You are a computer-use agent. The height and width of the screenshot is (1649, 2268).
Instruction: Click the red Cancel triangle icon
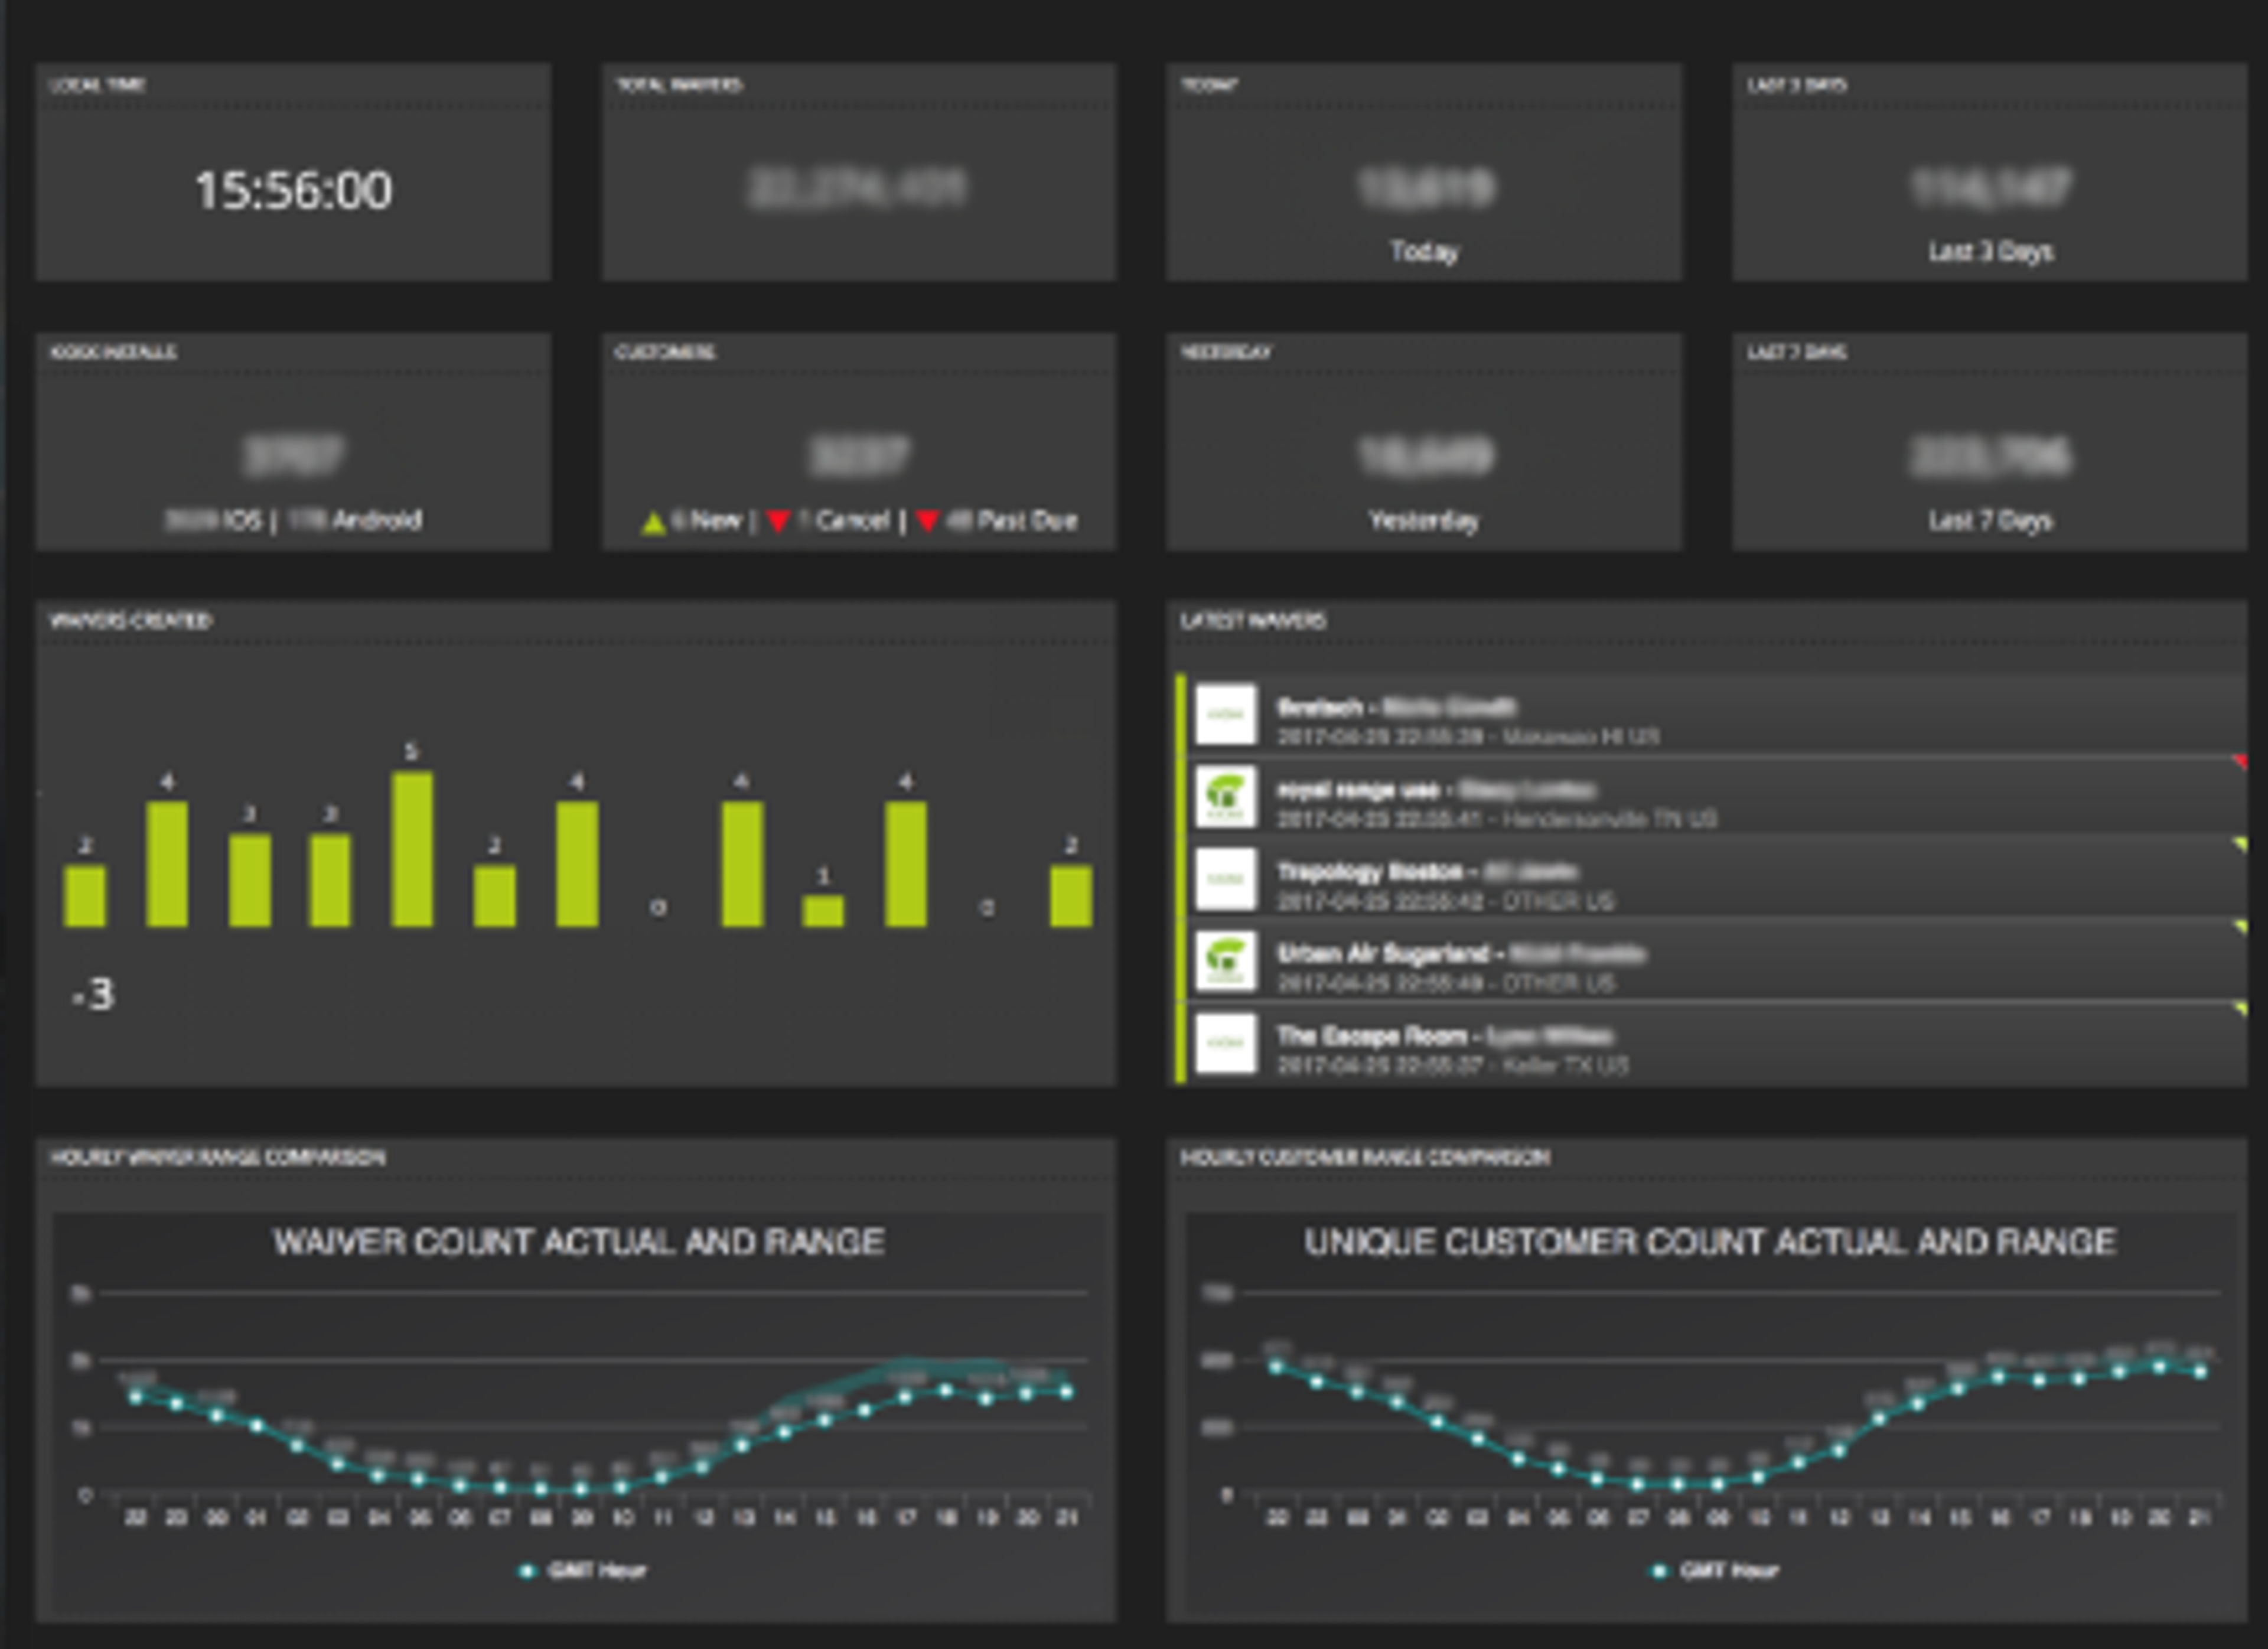[x=778, y=521]
